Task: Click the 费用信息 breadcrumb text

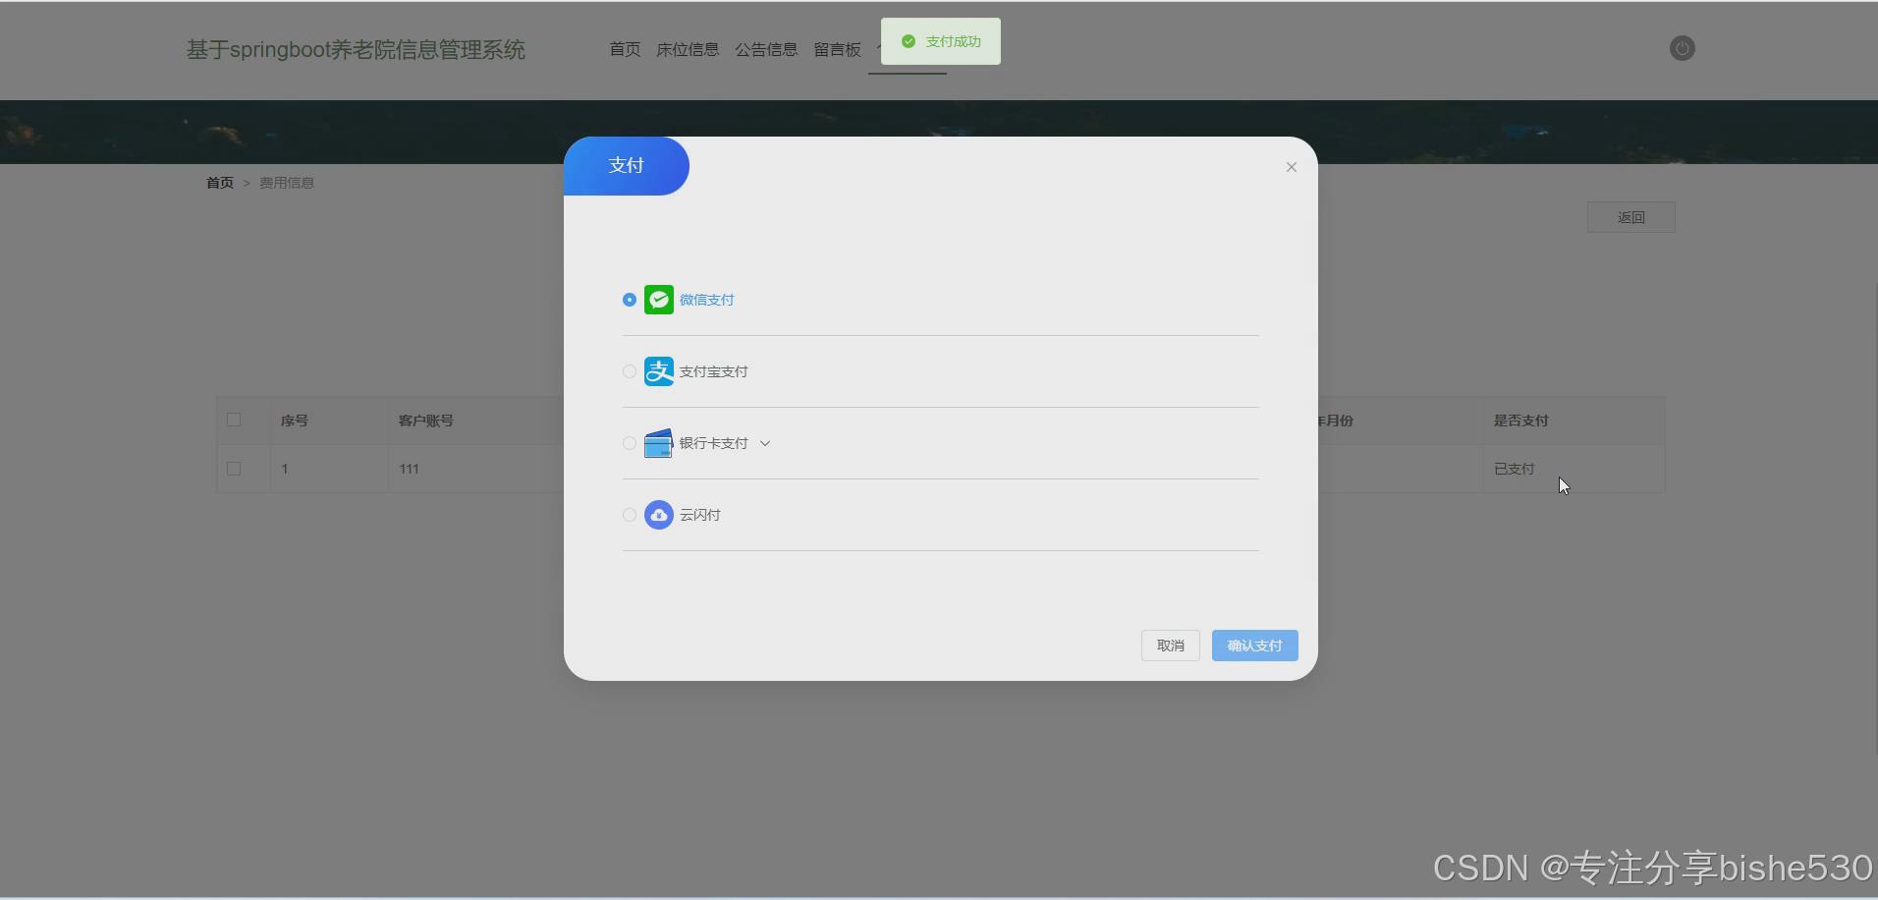Action: click(287, 183)
